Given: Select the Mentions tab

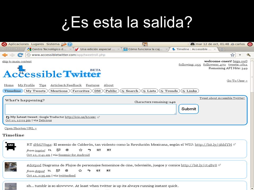Looking at the screenshot, I should click(59, 91).
